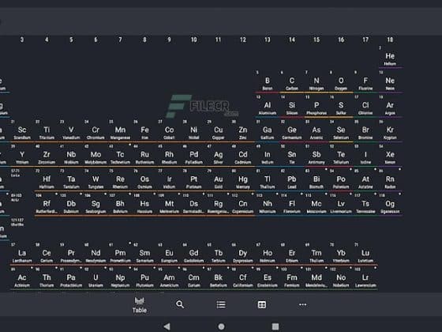Open the Silver (Ag) element
Image resolution: width=442 pixels, height=332 pixels.
coord(219,156)
